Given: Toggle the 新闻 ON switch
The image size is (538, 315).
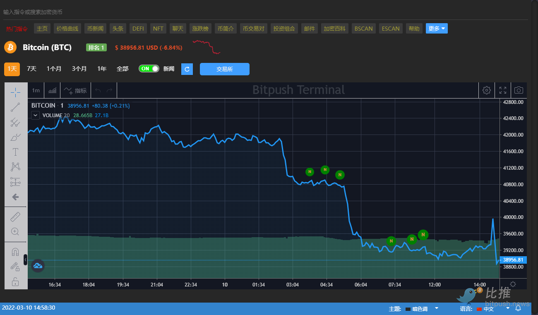Looking at the screenshot, I should [149, 69].
